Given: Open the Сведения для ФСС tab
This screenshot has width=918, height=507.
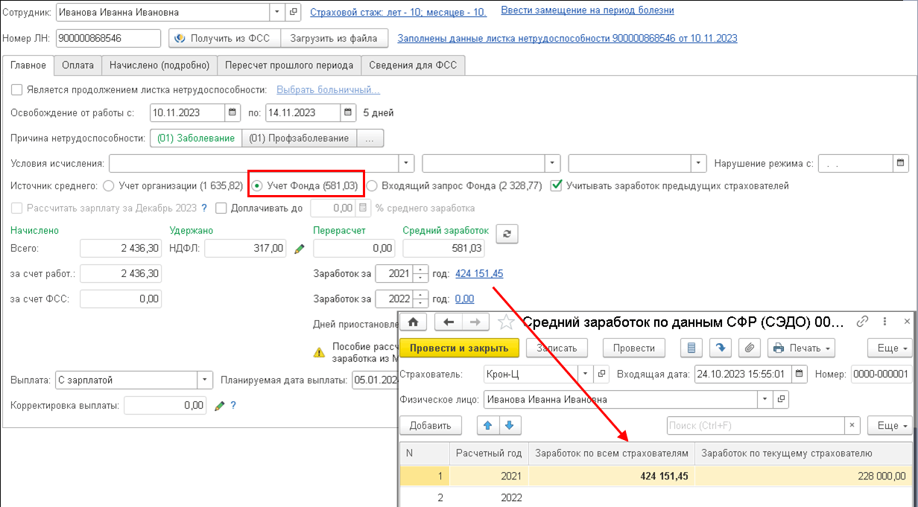Looking at the screenshot, I should (x=414, y=66).
